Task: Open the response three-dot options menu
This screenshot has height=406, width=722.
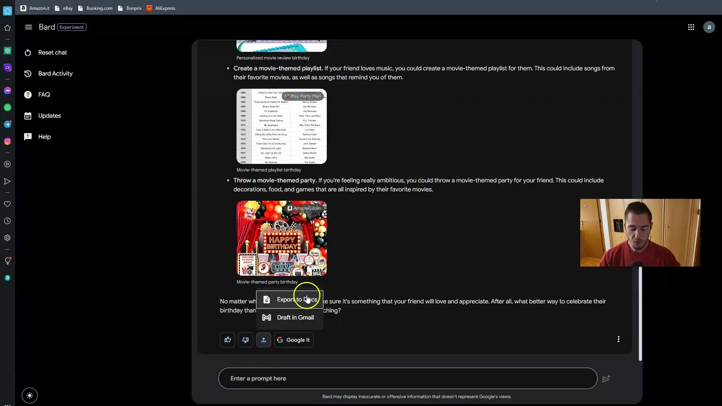Action: click(x=619, y=339)
